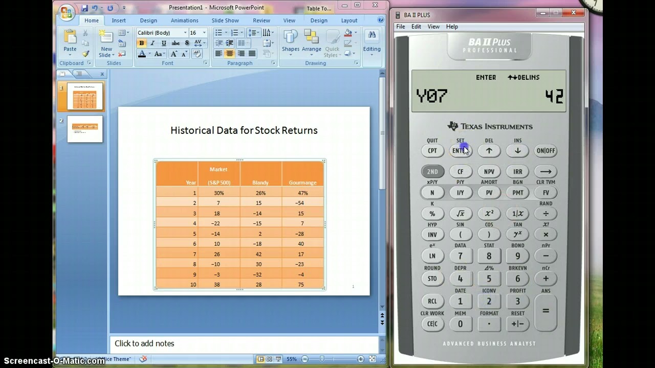Open the text direction dropdown
The height and width of the screenshot is (368, 655).
(x=268, y=33)
